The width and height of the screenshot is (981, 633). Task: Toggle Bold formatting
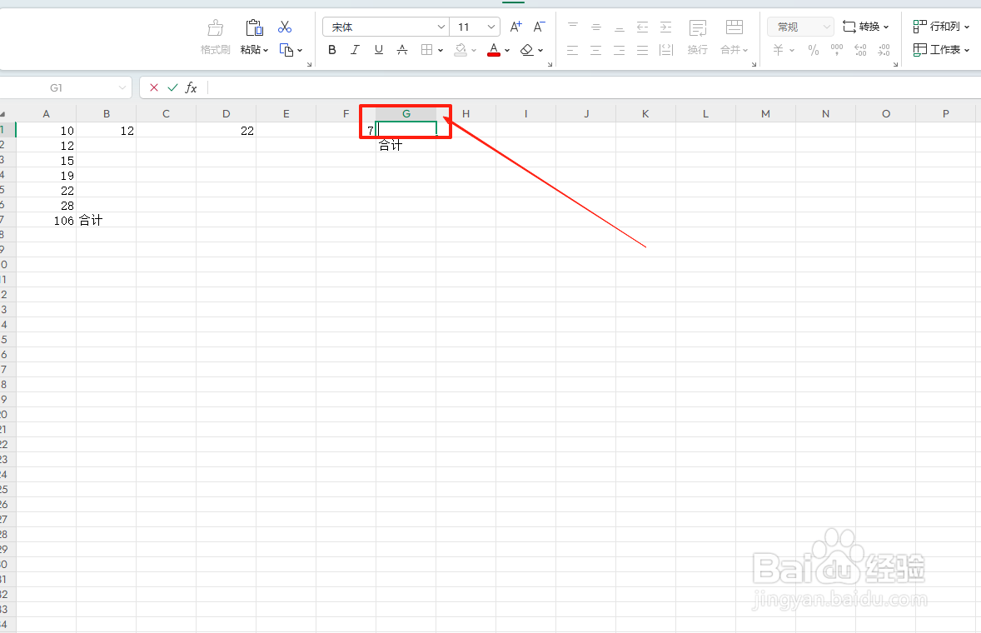pyautogui.click(x=332, y=50)
